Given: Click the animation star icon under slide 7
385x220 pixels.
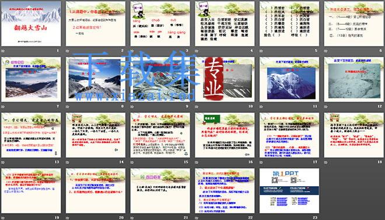Looking at the screenshot, I should [x=3, y=107].
